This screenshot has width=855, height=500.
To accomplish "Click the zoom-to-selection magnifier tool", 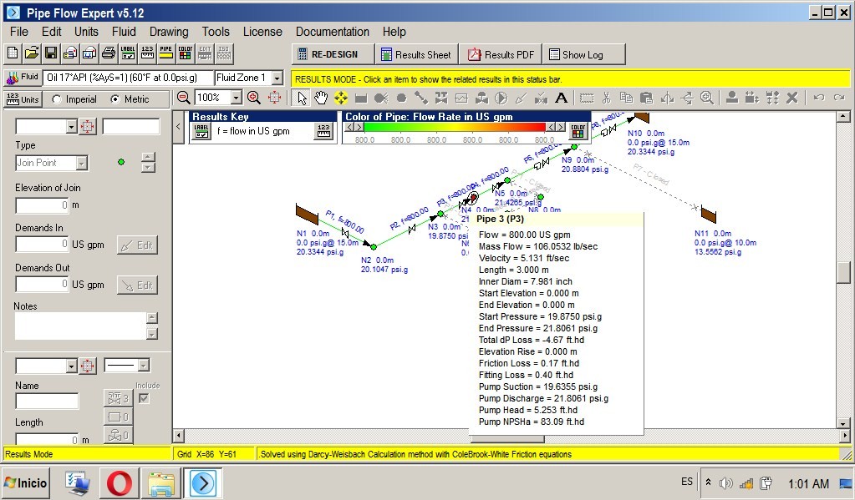I will (707, 98).
